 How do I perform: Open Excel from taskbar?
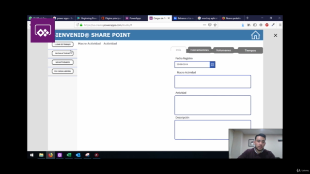click(x=69, y=155)
